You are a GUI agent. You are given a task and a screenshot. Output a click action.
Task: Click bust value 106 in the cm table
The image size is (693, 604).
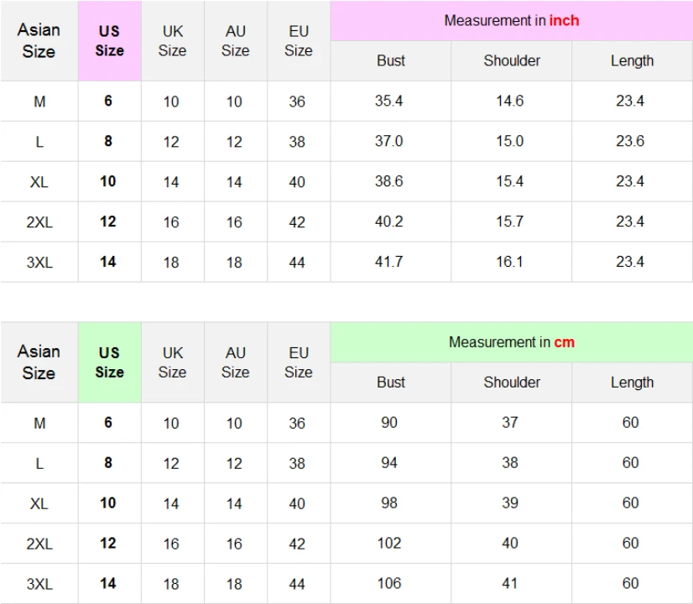coord(389,584)
